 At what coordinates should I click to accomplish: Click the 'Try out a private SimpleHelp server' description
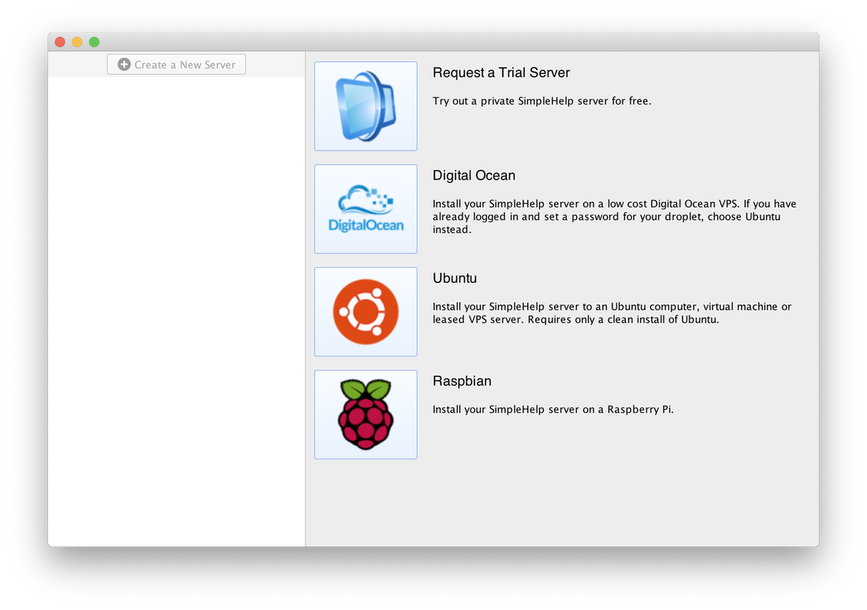click(542, 101)
